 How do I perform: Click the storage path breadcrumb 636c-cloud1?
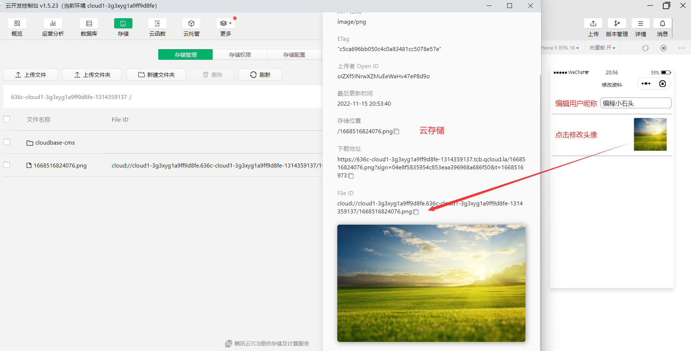(69, 97)
